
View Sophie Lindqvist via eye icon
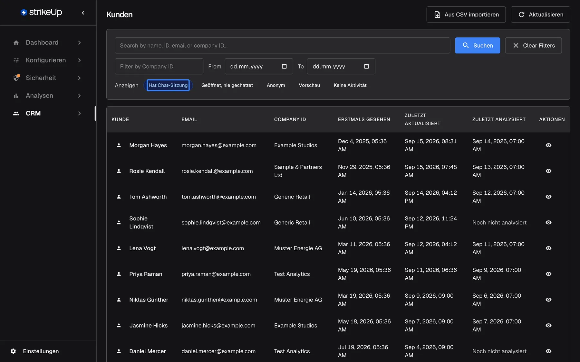(x=548, y=222)
